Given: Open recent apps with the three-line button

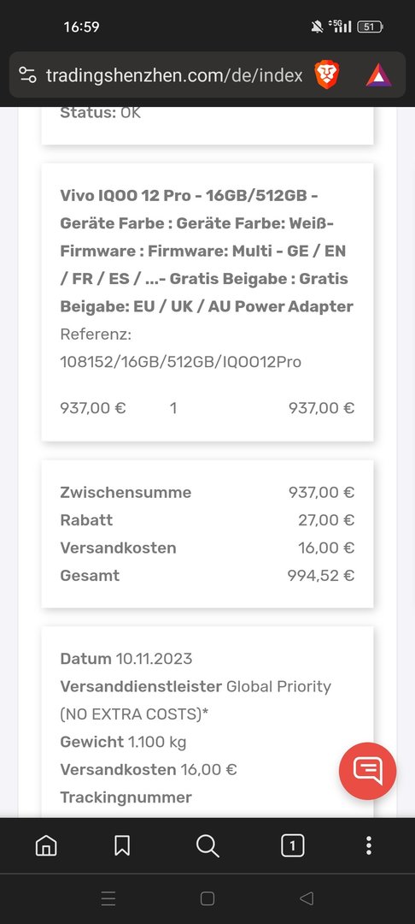Looking at the screenshot, I should 108,898.
